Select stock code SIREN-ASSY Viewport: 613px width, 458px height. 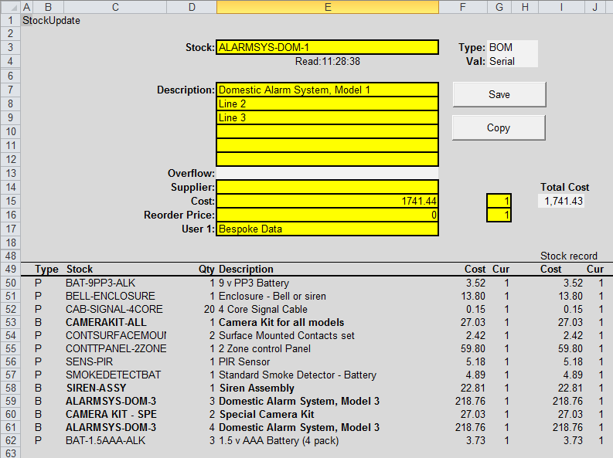tap(96, 388)
